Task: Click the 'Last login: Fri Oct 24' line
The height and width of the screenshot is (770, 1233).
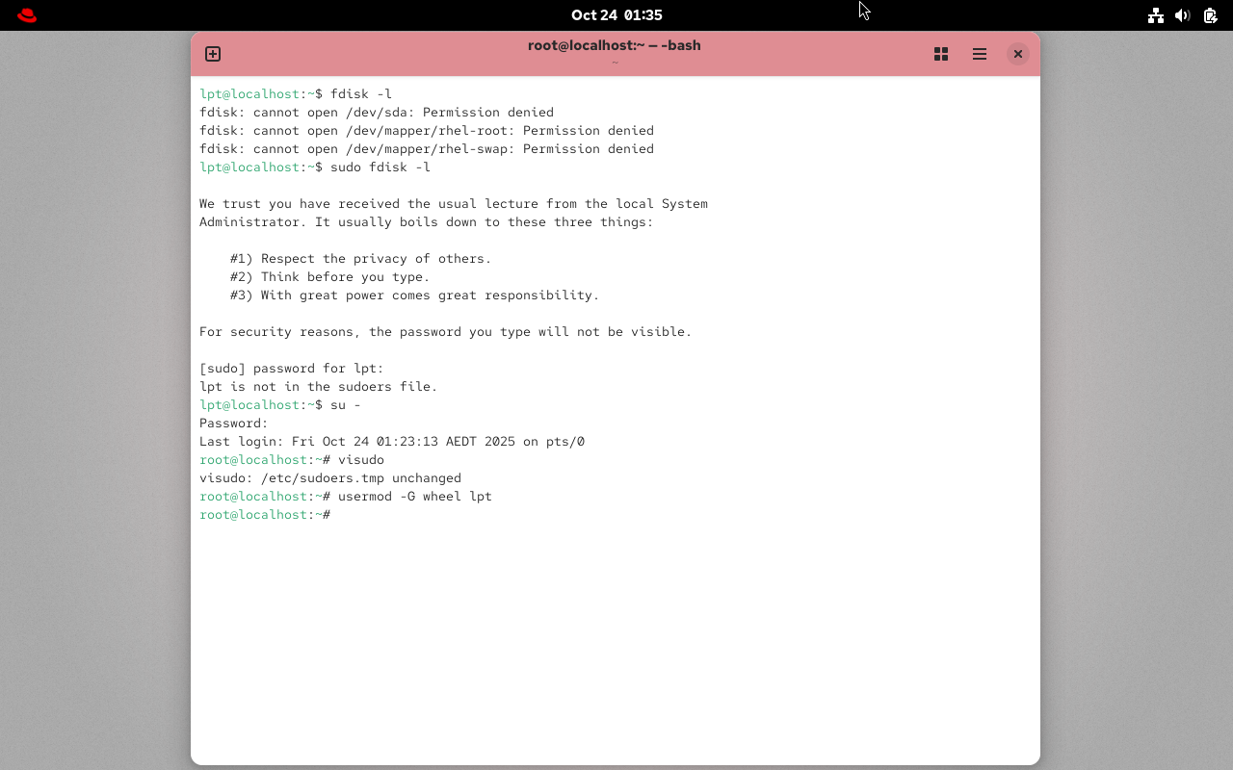Action: click(392, 442)
